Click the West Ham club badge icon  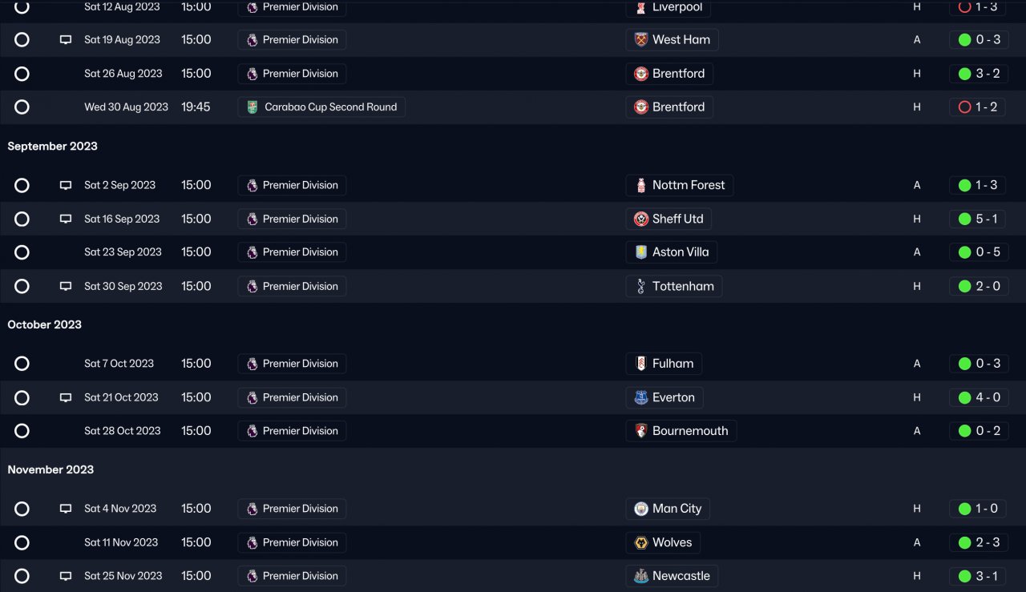point(641,40)
